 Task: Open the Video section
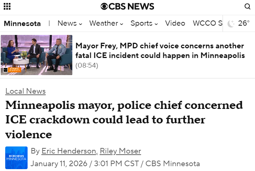click(x=175, y=23)
